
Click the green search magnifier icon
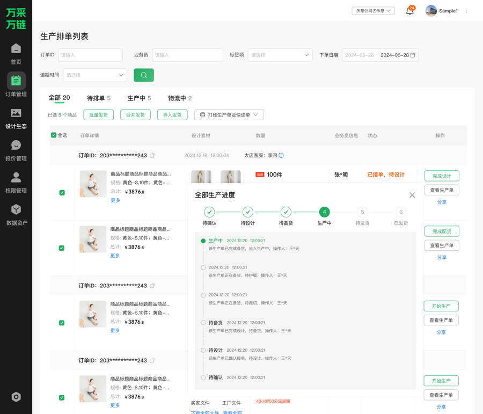point(143,75)
